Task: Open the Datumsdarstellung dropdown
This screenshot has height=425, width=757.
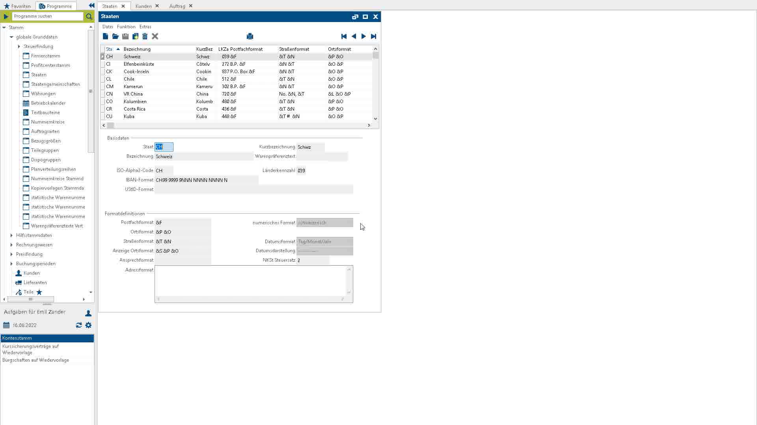Action: point(324,251)
